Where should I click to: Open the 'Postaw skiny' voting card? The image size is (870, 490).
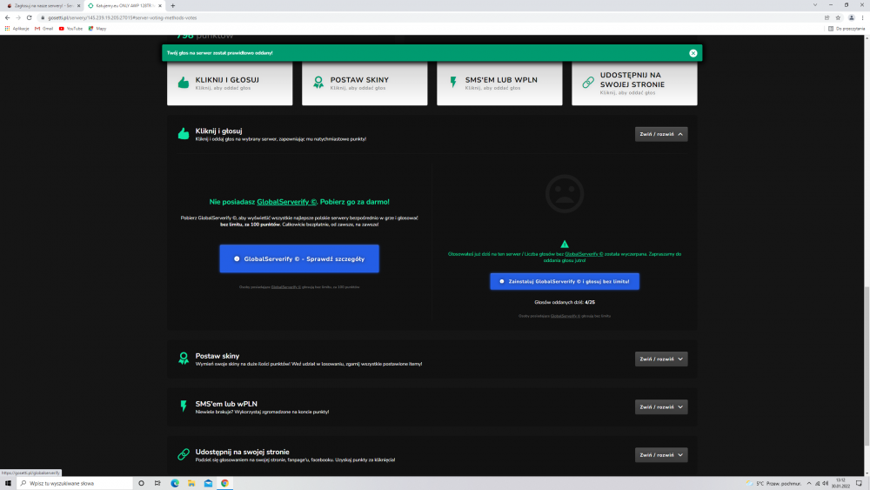tap(365, 84)
